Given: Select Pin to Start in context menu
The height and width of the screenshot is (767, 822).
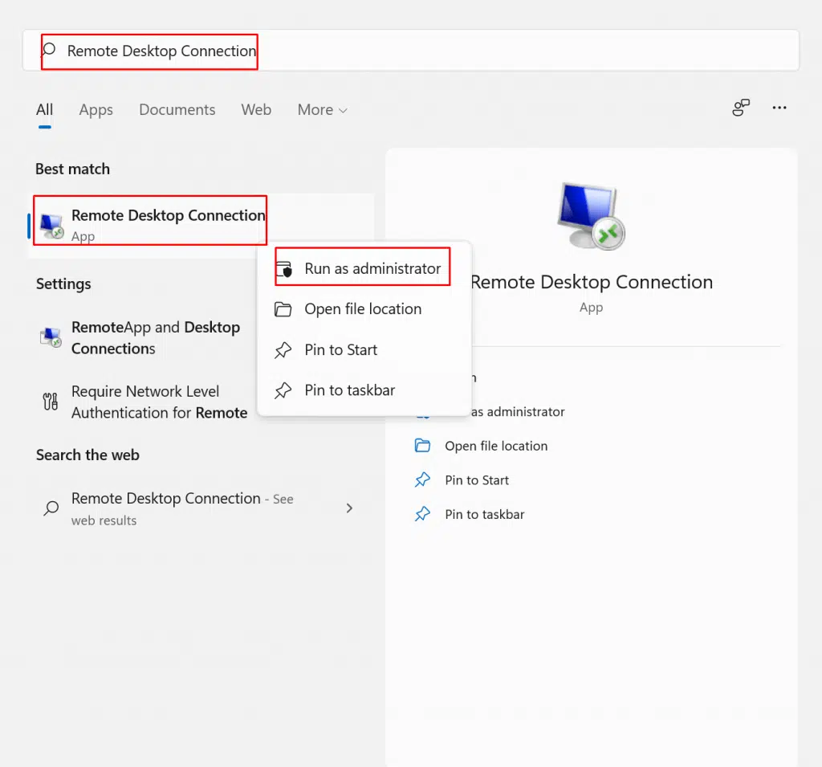Looking at the screenshot, I should pos(340,350).
